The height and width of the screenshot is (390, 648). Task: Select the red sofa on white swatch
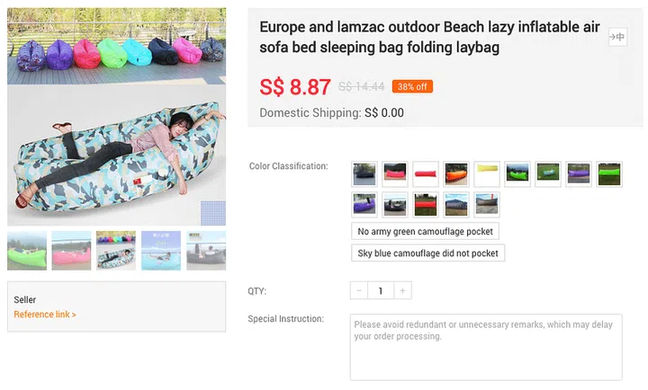point(426,173)
